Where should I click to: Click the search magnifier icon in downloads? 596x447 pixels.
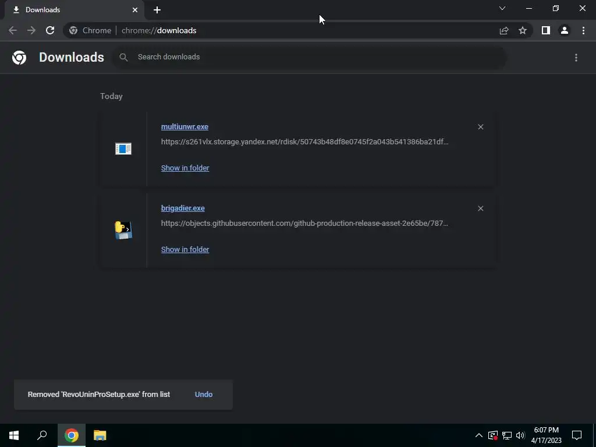click(x=123, y=57)
